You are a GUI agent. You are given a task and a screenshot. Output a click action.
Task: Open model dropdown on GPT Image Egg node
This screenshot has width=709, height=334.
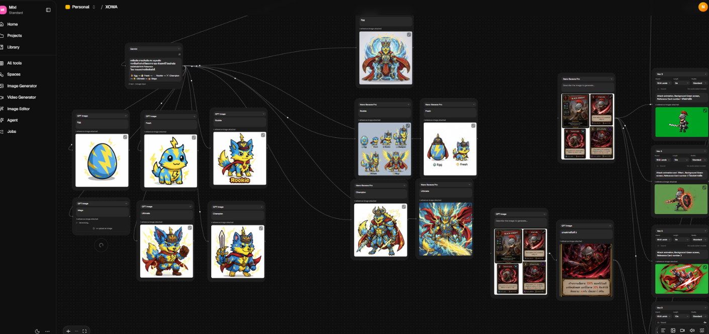tap(102, 116)
